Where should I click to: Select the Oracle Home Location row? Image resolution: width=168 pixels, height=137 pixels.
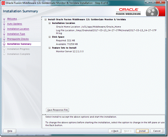pos(88,27)
